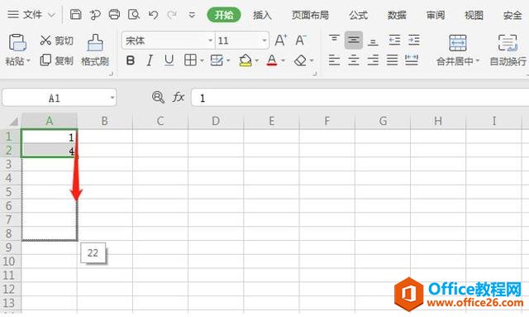Image resolution: width=529 pixels, height=317 pixels.
Task: Click 格式刷 format painter
Action: tap(95, 50)
